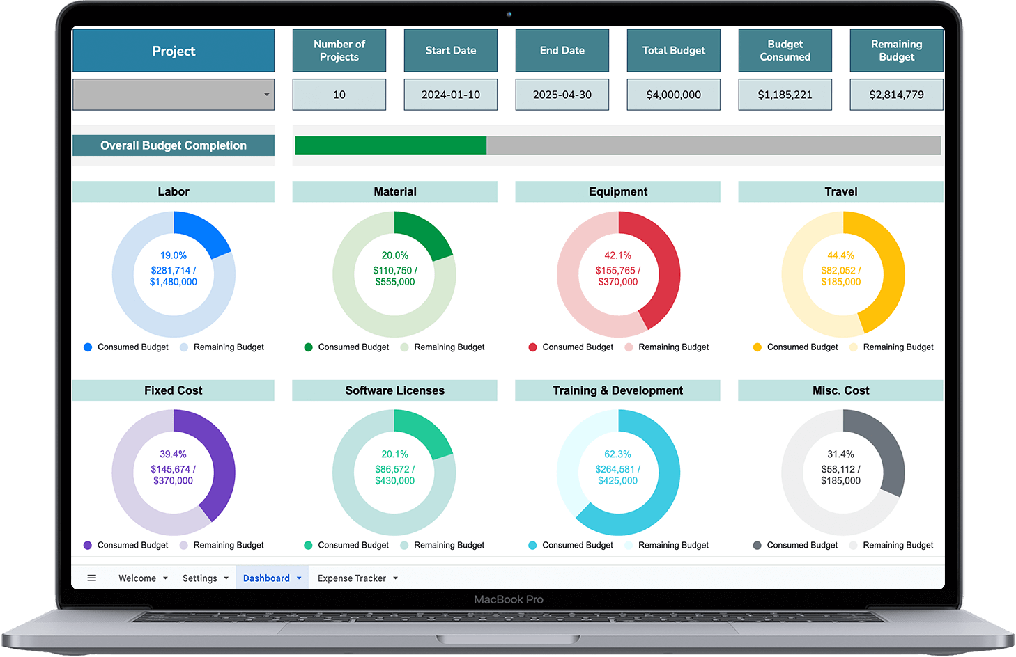The width and height of the screenshot is (1016, 657).
Task: Click the Project header cell
Action: [x=174, y=51]
